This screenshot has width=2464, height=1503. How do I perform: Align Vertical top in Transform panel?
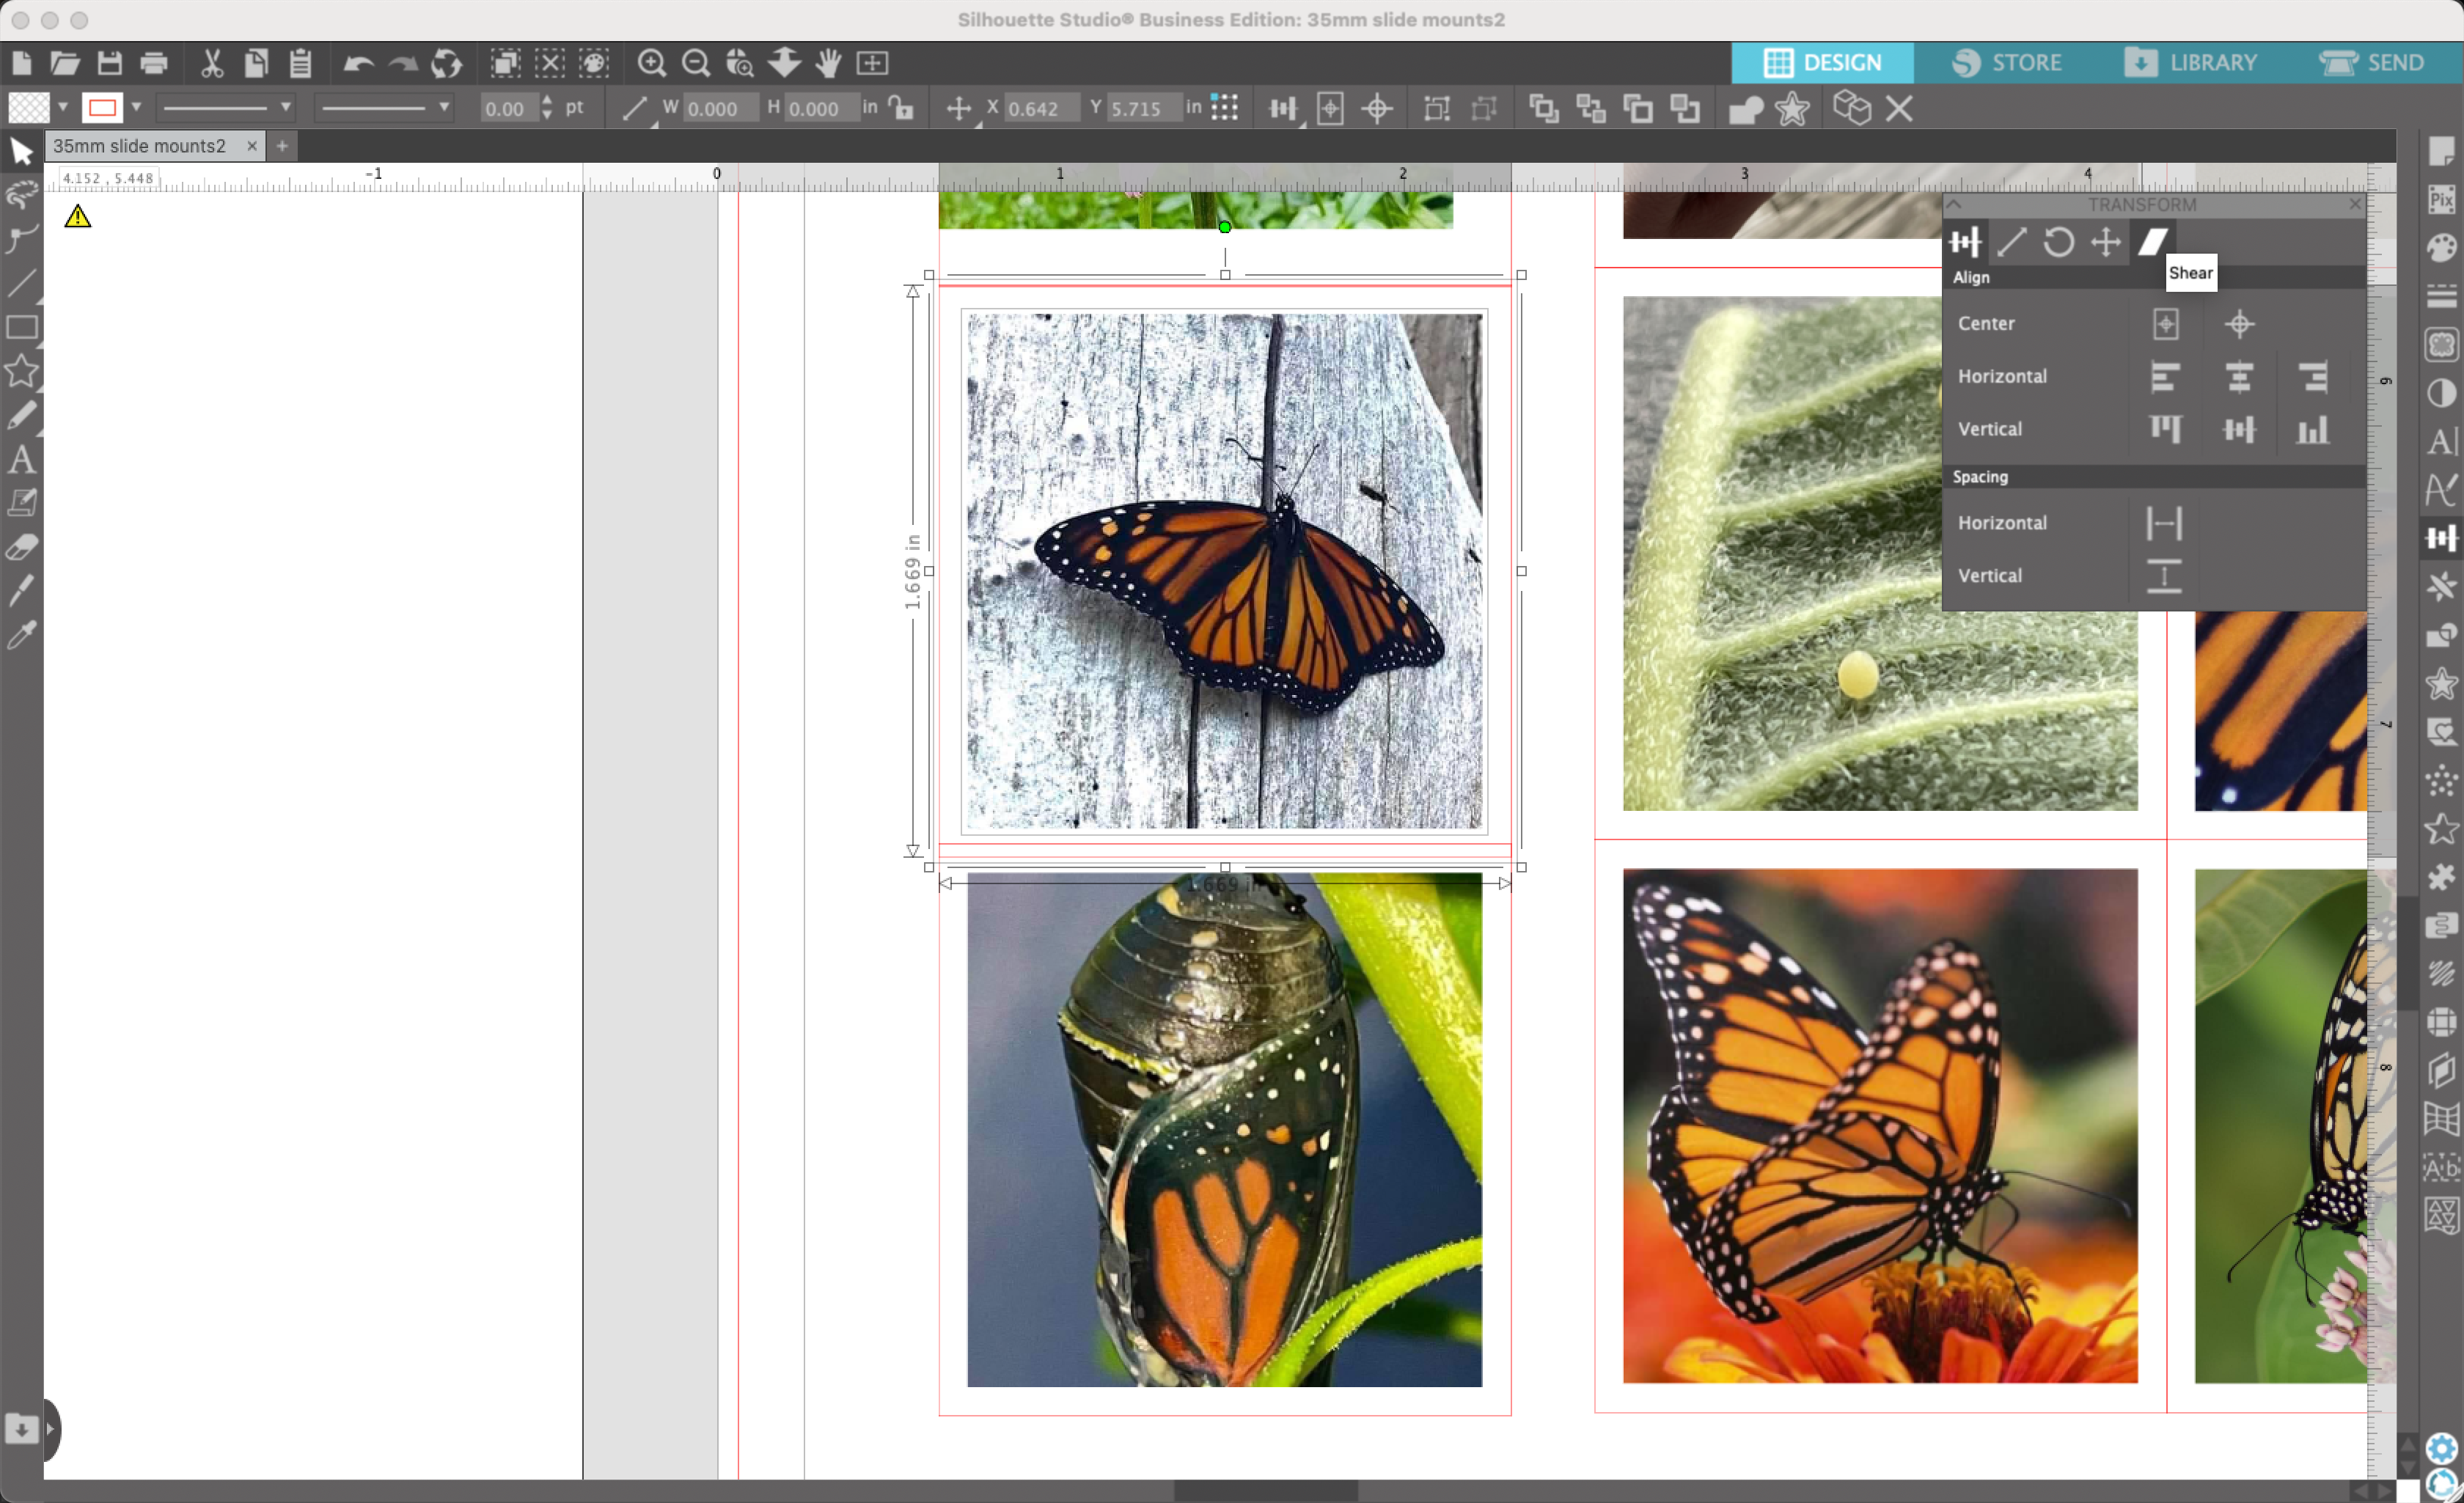[x=2165, y=429]
